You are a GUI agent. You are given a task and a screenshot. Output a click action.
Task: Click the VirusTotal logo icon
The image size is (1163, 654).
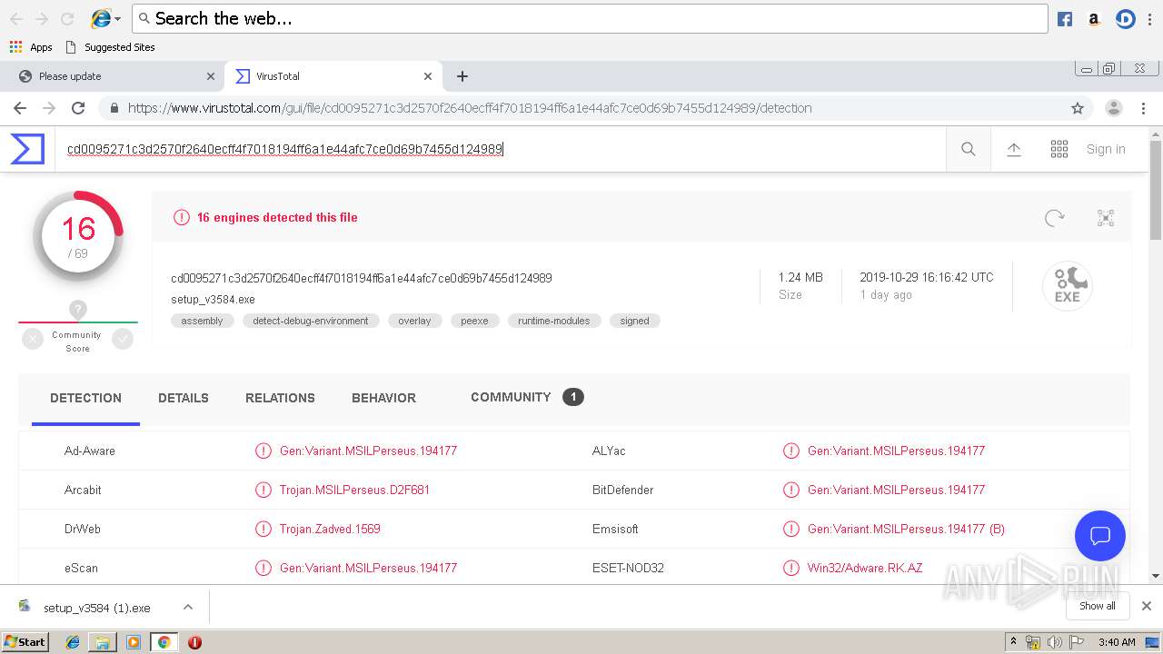pos(27,149)
